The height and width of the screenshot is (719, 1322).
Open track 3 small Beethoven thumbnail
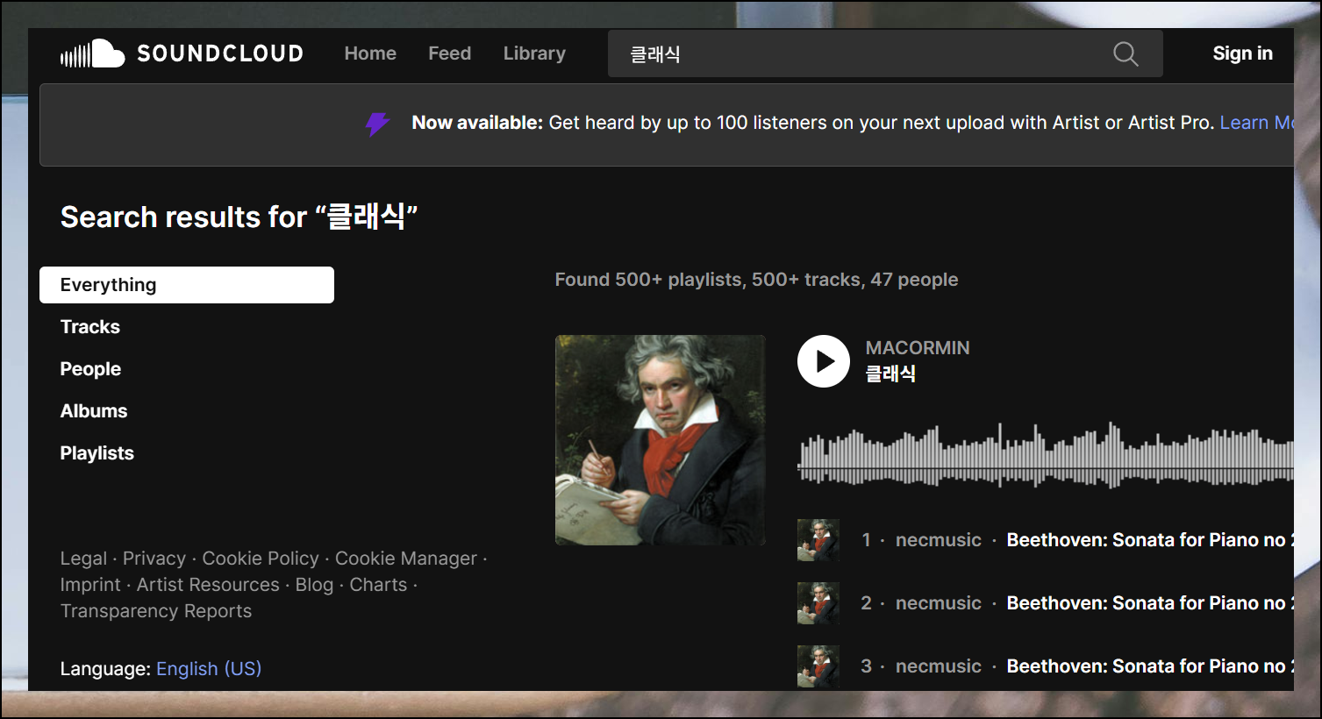pyautogui.click(x=818, y=666)
